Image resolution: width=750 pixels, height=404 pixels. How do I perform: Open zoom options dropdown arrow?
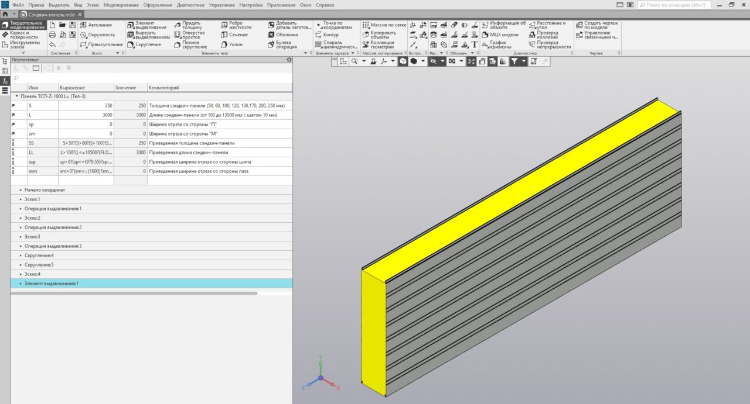click(x=363, y=61)
